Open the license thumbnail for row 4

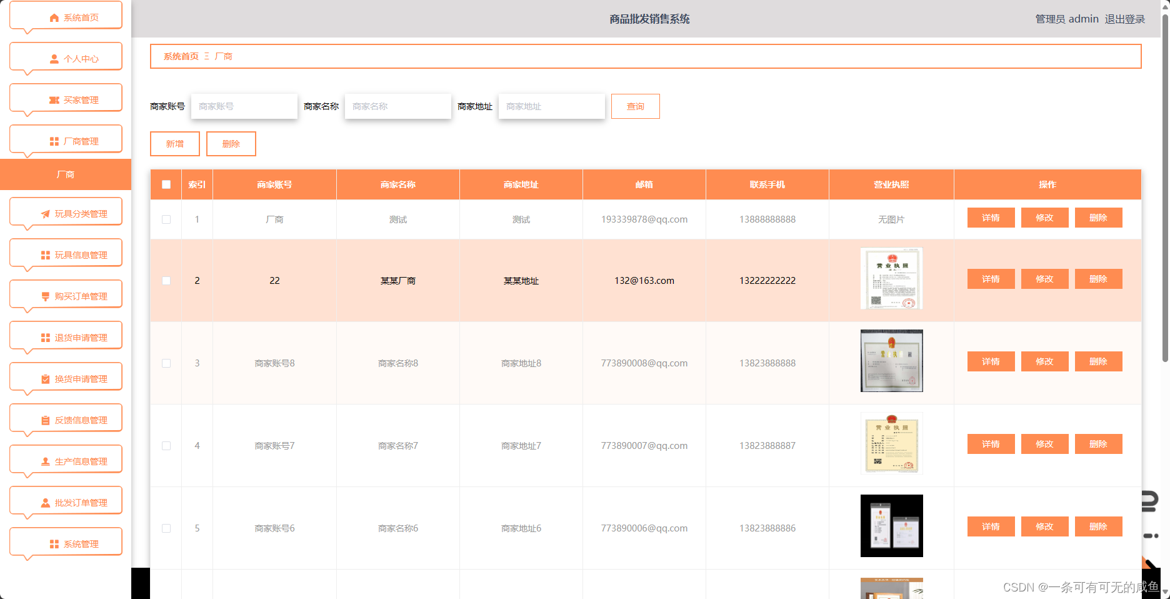891,443
